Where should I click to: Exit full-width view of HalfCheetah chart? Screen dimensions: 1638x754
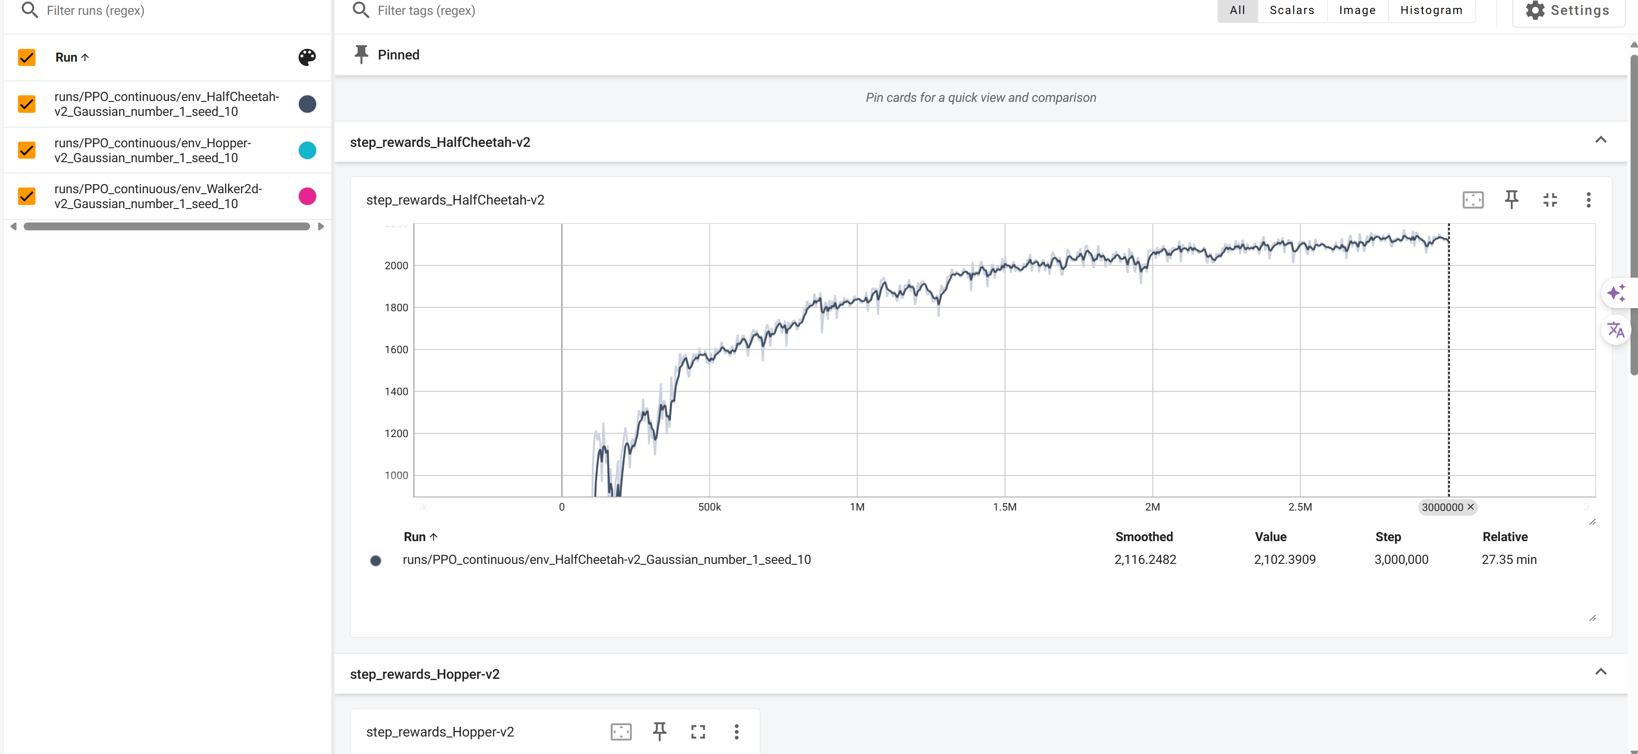point(1550,200)
